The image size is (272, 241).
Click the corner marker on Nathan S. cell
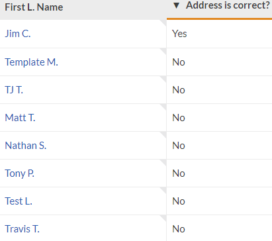pyautogui.click(x=163, y=135)
